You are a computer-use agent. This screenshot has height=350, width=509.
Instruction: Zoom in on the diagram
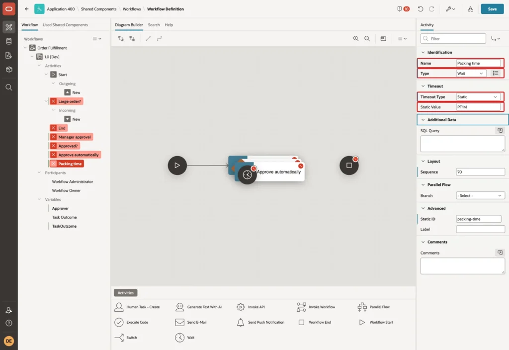(x=356, y=39)
